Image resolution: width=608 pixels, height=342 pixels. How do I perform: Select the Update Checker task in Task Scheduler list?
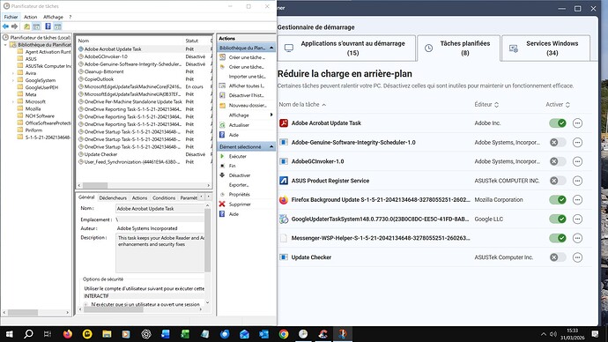tap(100, 154)
